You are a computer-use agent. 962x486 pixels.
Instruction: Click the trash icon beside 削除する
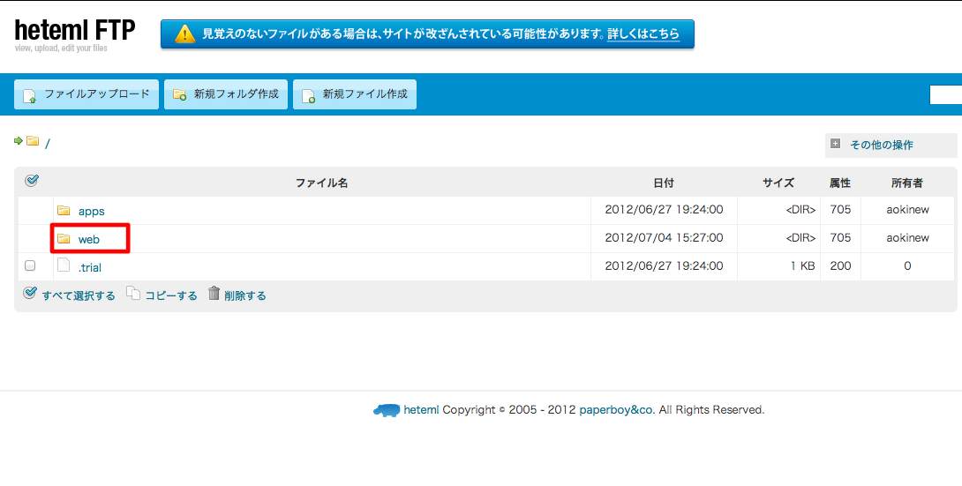click(214, 294)
